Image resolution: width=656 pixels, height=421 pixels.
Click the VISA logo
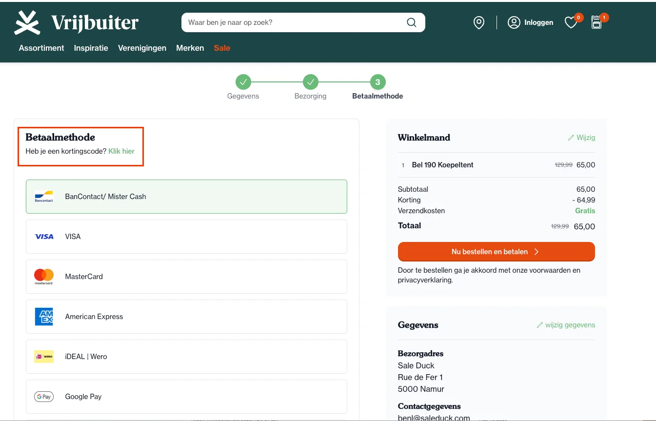[x=44, y=237]
